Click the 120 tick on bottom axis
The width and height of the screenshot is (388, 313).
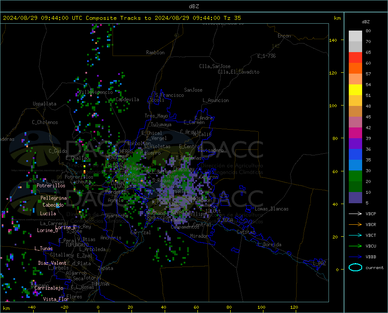(294, 307)
